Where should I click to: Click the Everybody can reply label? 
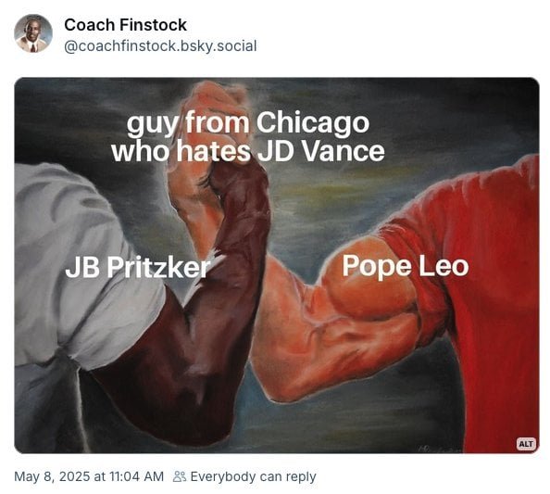pos(254,476)
